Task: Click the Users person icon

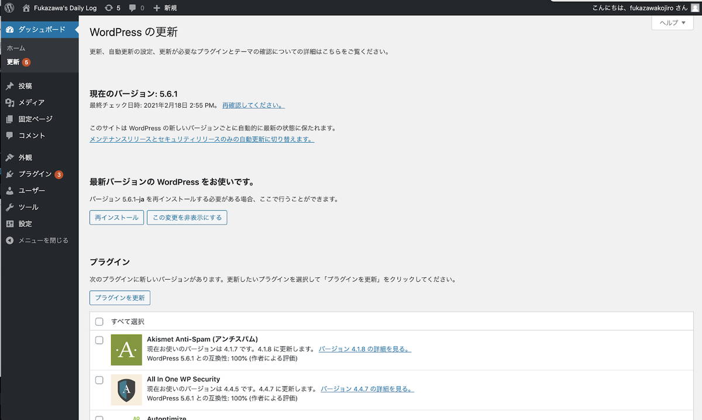Action: (9, 191)
